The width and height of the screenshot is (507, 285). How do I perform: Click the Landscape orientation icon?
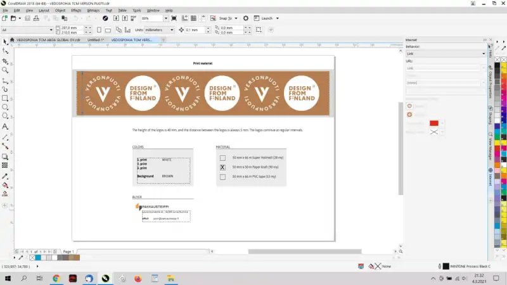[108, 30]
